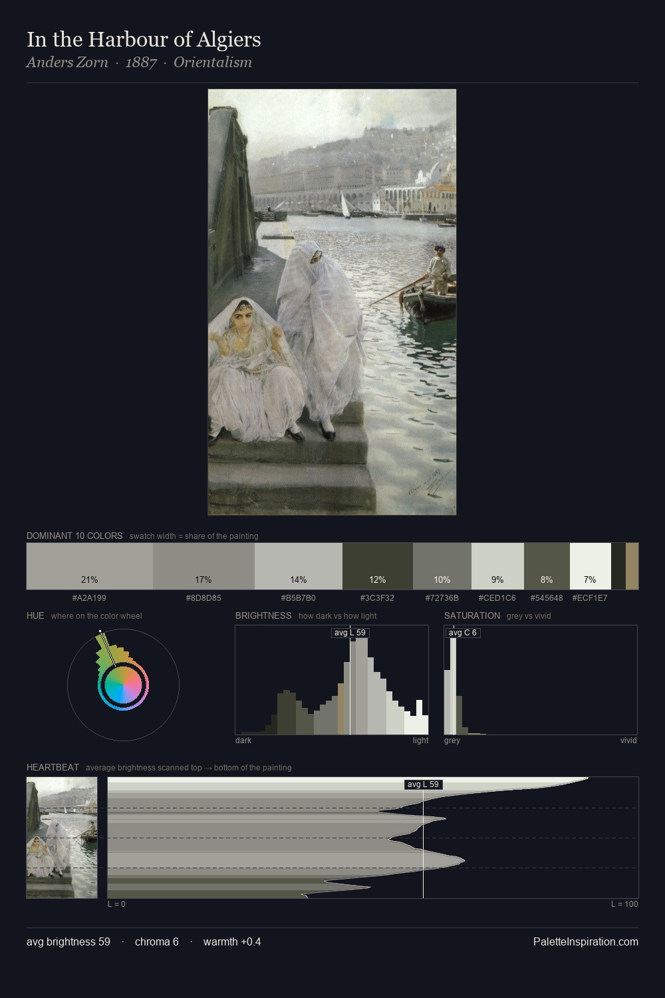Click the hex code #8D8D85
Screen dimensions: 665x998
coord(203,598)
